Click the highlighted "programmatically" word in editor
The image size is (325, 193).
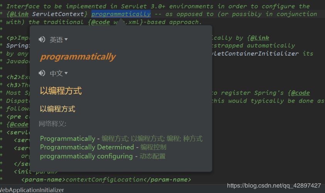tap(121, 14)
